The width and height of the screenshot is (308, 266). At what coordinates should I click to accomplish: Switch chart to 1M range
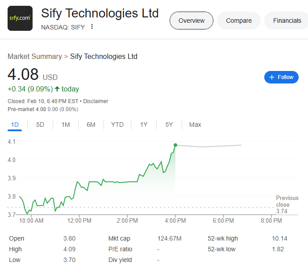pyautogui.click(x=66, y=125)
